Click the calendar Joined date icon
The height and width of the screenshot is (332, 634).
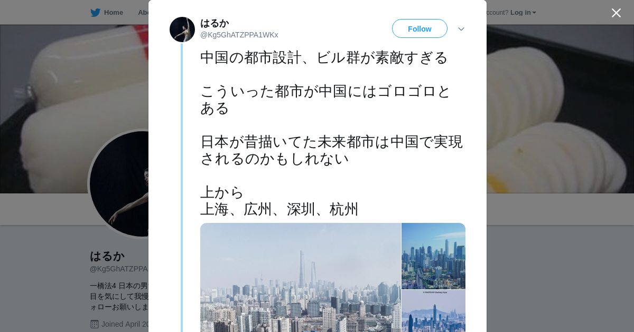pyautogui.click(x=95, y=324)
